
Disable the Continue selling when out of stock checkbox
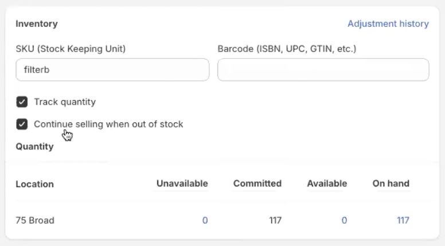[22, 124]
